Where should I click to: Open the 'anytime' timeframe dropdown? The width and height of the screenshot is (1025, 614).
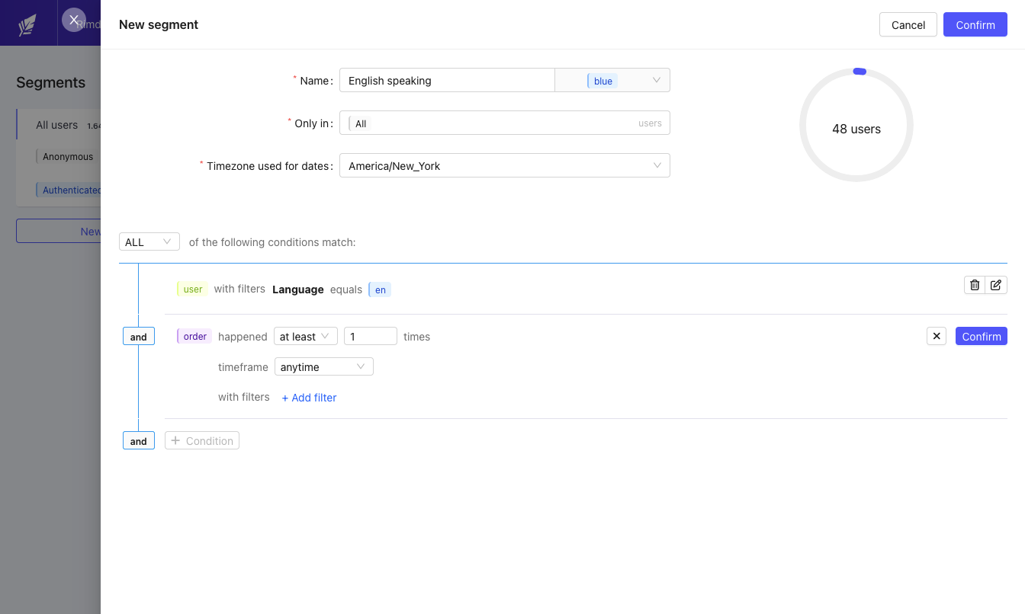(x=324, y=366)
